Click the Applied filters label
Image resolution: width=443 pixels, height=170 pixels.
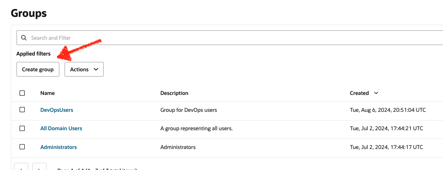[33, 54]
